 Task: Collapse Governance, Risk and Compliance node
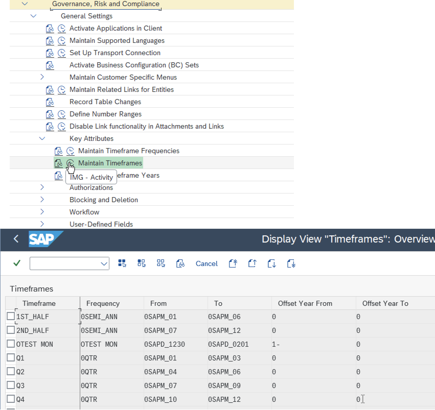pos(25,4)
